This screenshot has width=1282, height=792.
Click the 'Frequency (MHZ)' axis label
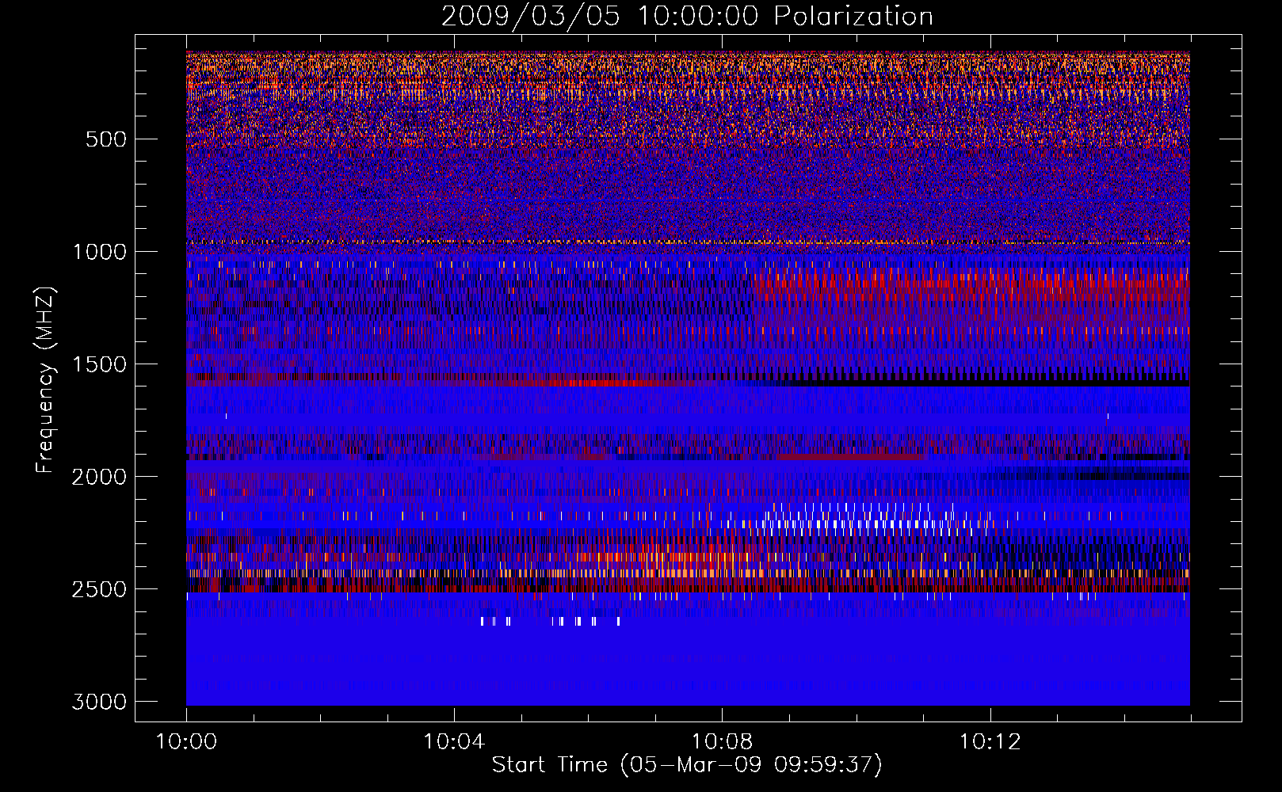(x=46, y=379)
